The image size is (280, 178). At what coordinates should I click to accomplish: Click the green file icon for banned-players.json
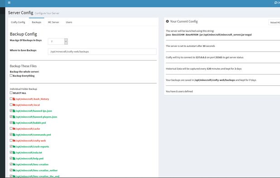pos(14,117)
